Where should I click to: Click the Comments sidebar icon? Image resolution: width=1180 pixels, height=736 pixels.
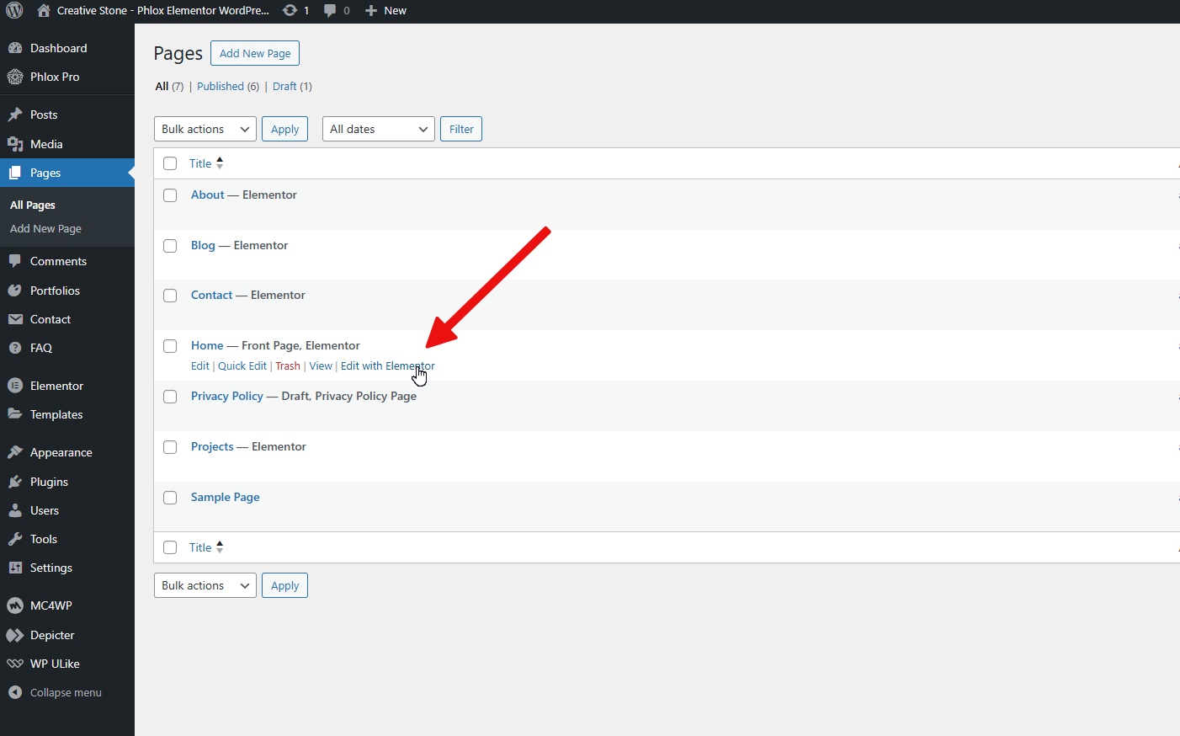pos(15,261)
